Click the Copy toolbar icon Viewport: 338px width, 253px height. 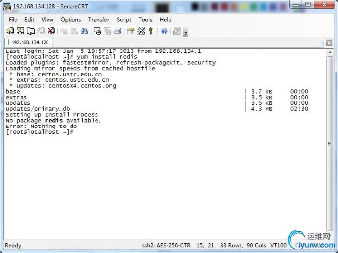click(64, 31)
